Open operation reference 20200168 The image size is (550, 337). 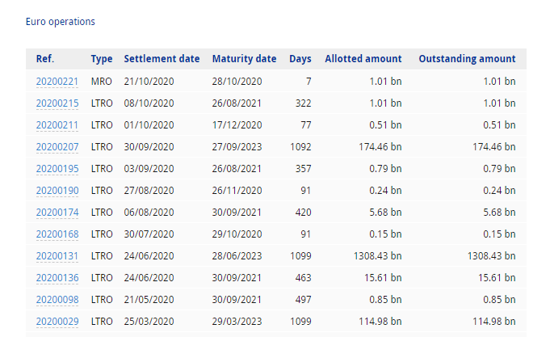coord(57,234)
